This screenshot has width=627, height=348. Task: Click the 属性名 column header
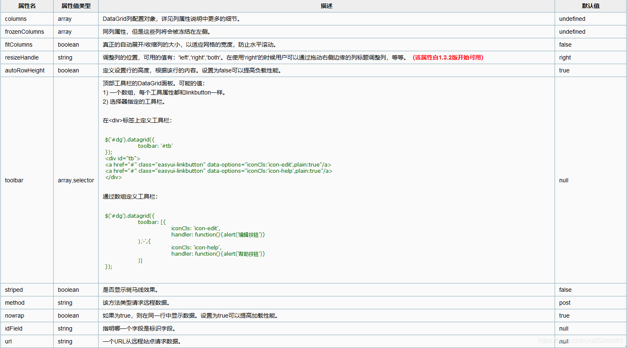(x=27, y=6)
